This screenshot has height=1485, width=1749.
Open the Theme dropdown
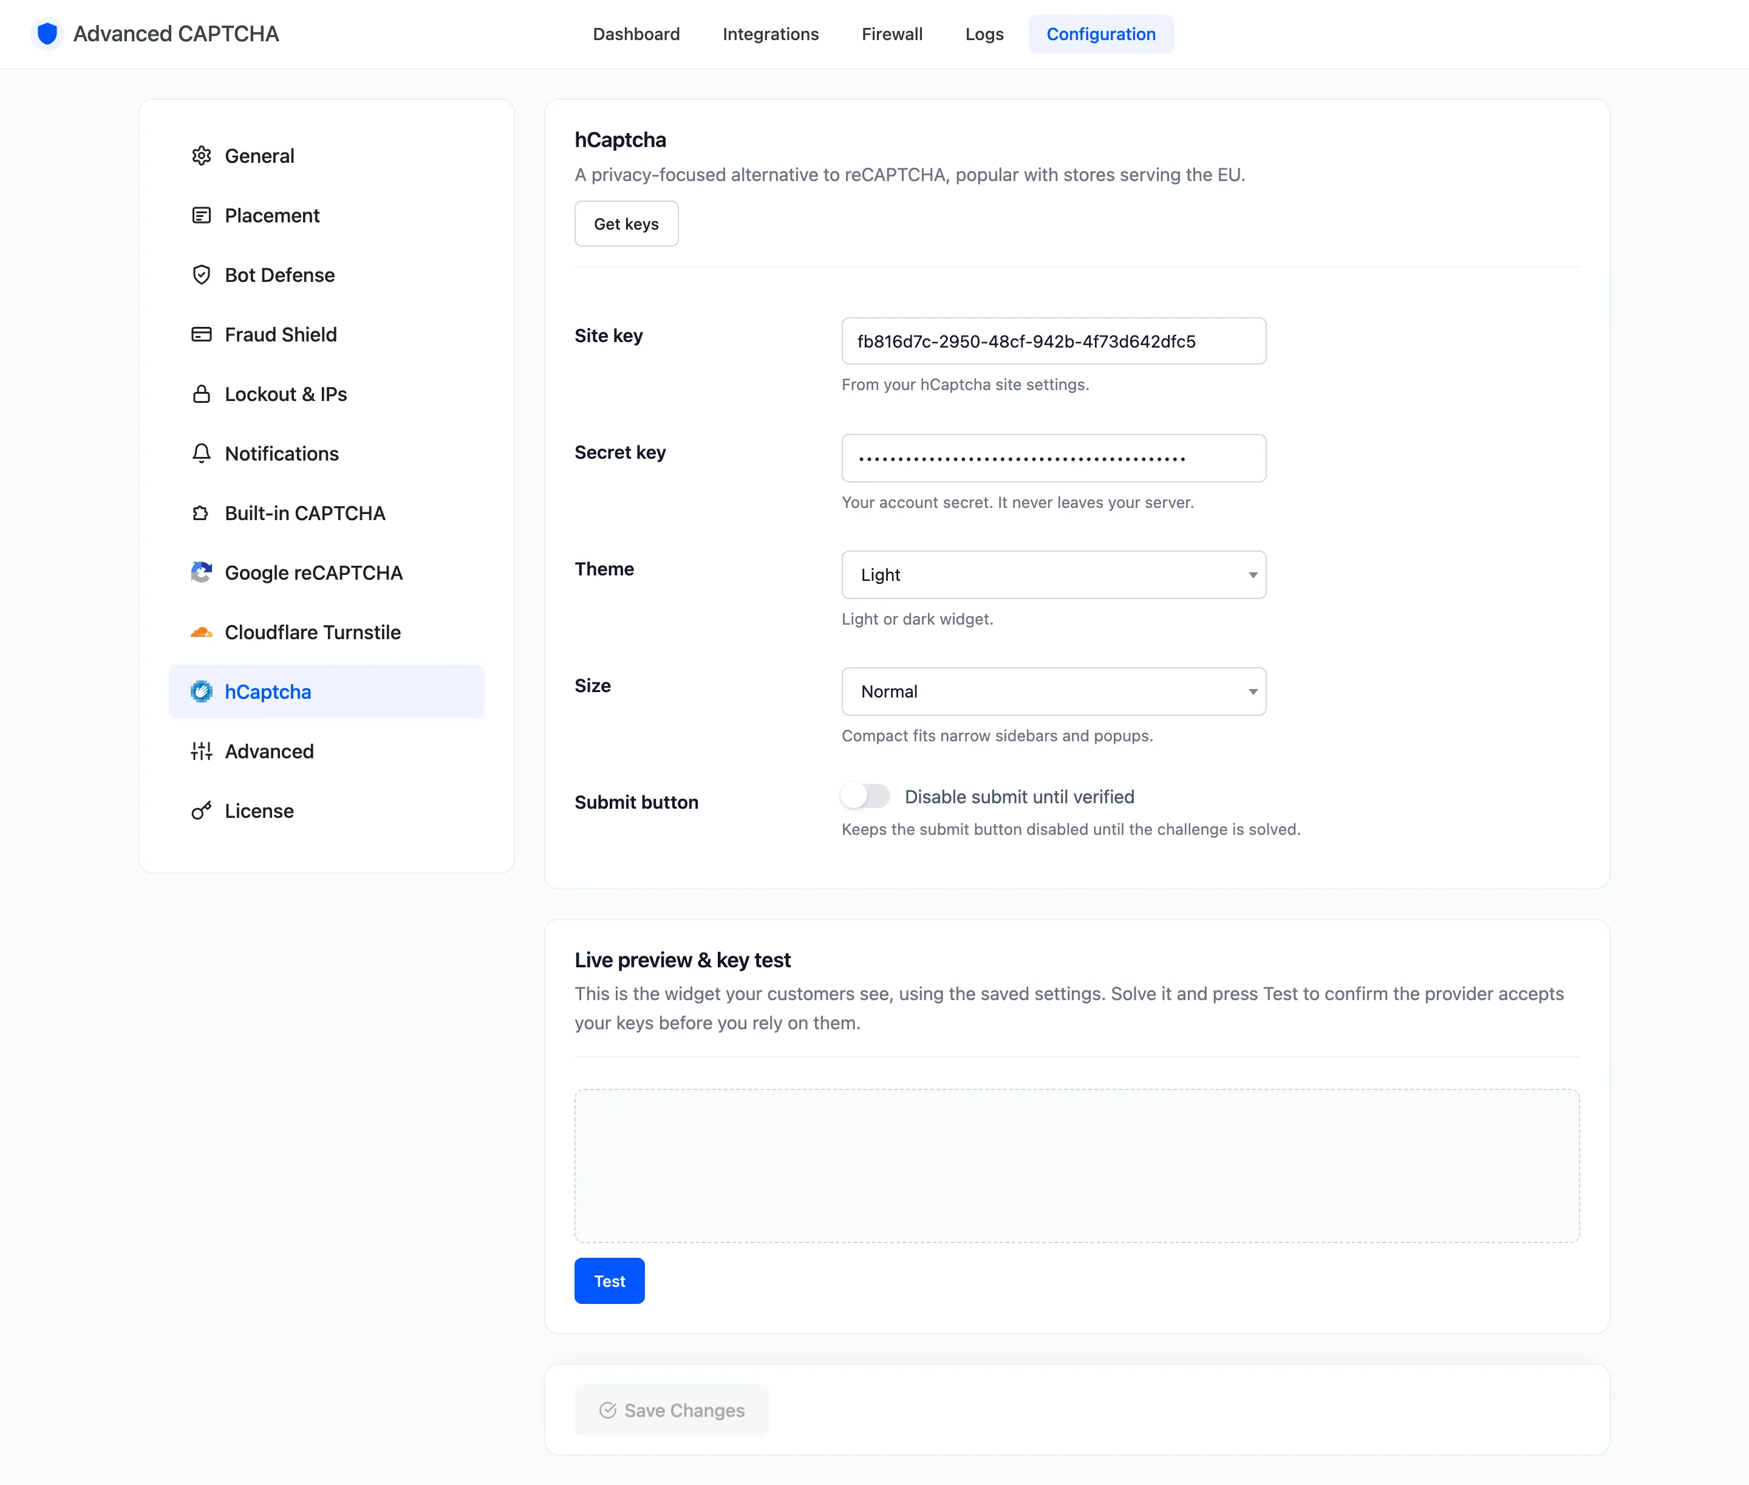(x=1053, y=575)
